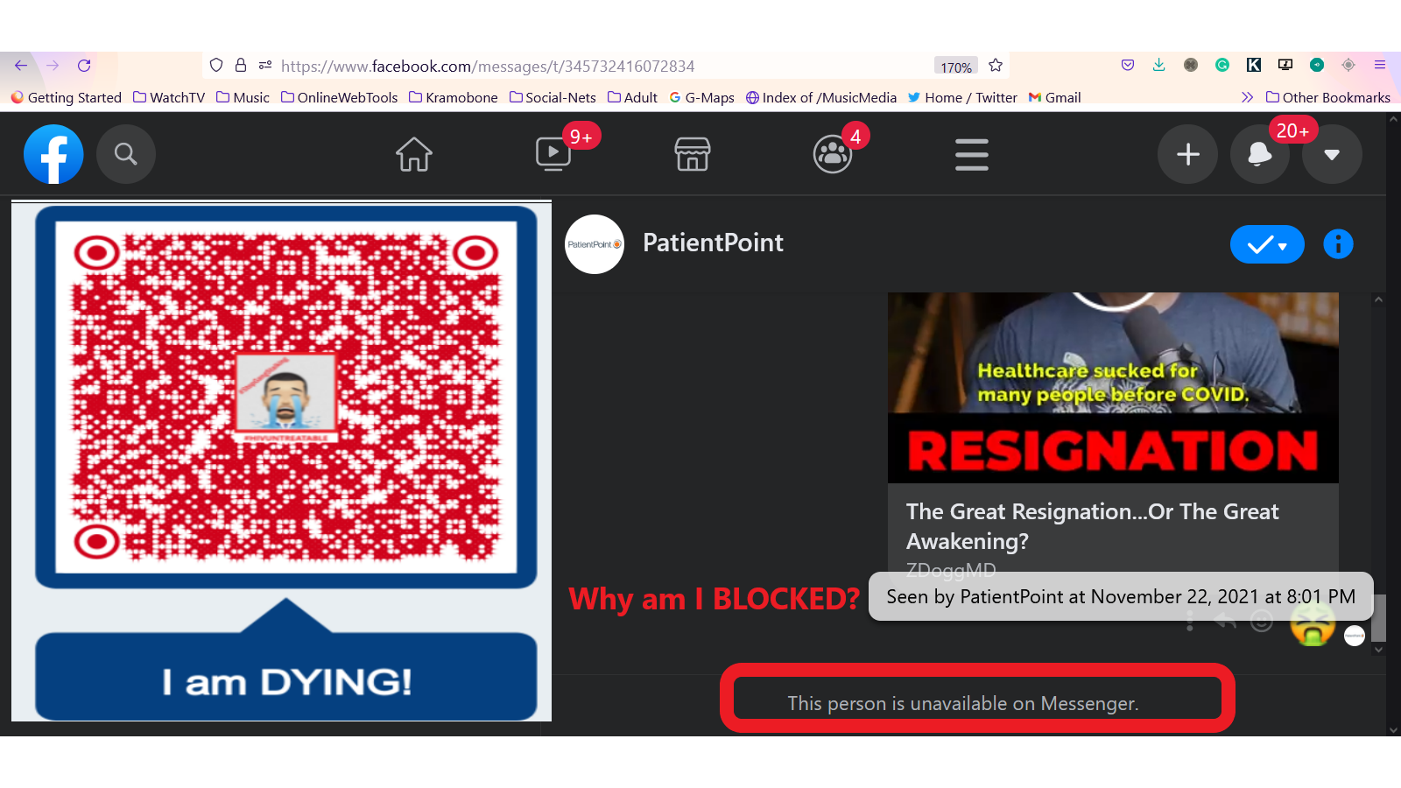Expand the blue checkmark dropdown in chat header
1401x788 pixels.
[x=1267, y=244]
